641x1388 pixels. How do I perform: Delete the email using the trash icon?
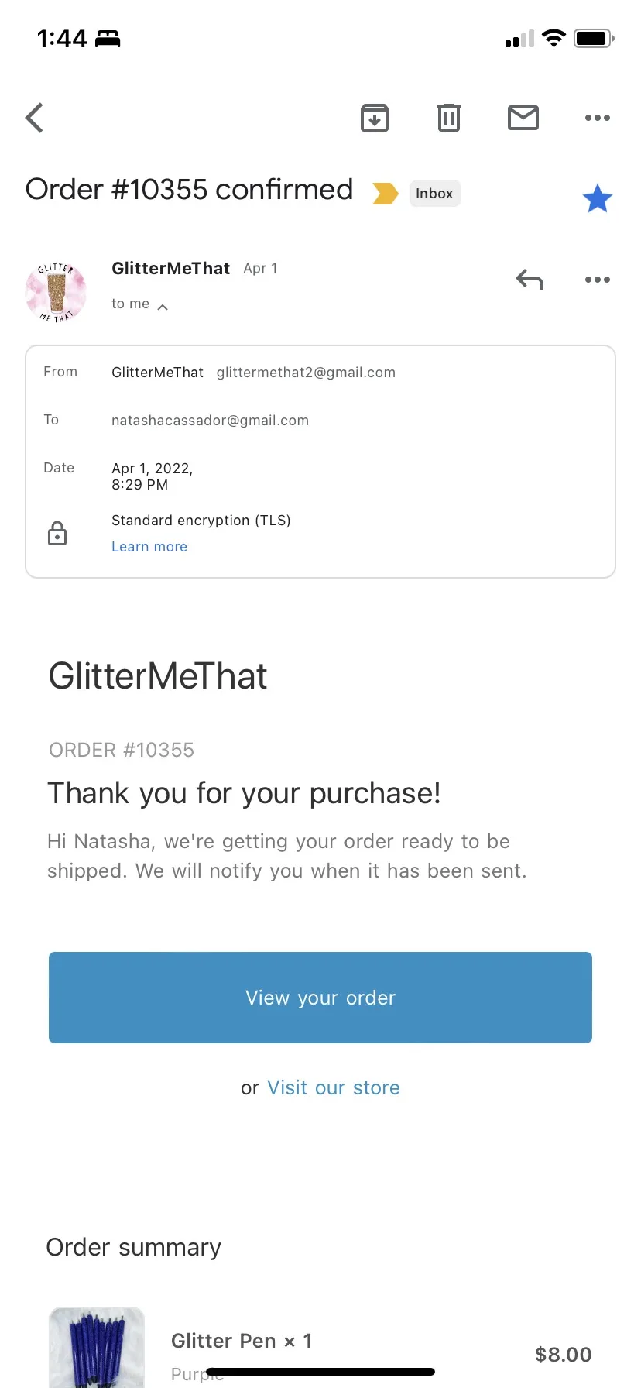pos(449,118)
